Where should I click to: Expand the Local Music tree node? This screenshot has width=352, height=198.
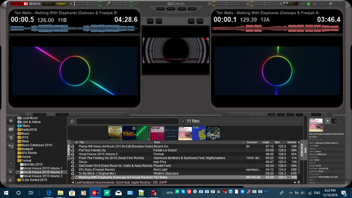(x=16, y=118)
